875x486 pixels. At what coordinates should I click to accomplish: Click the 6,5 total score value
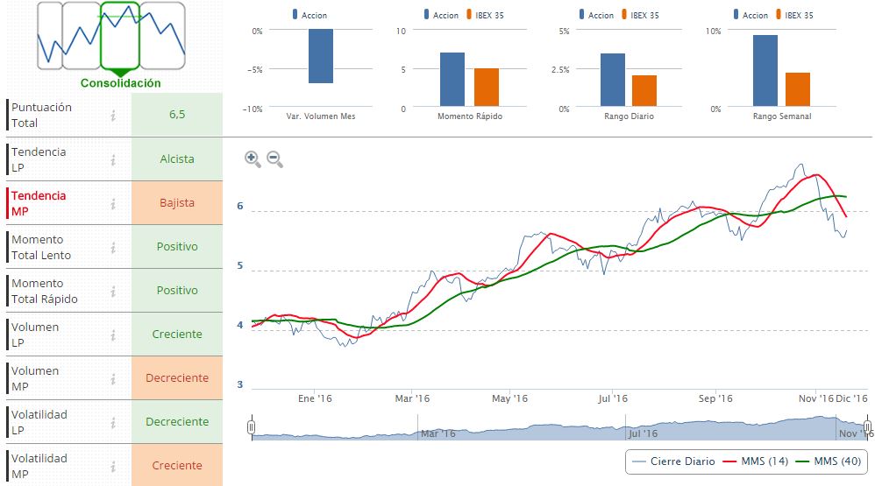point(177,114)
